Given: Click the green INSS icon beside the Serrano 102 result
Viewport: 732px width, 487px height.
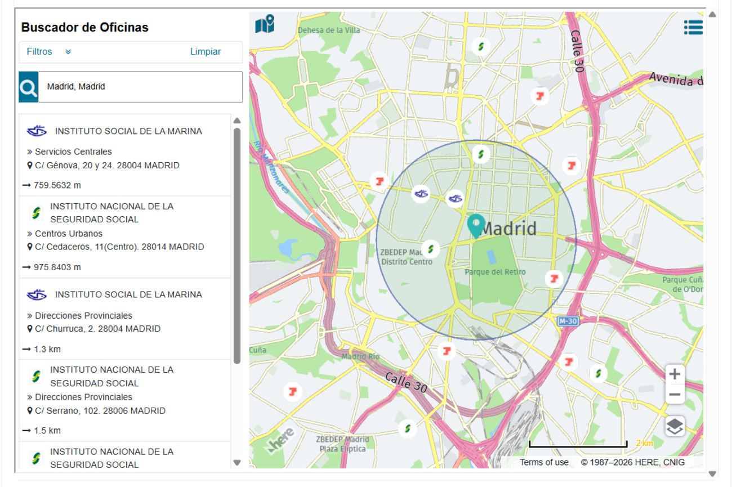Looking at the screenshot, I should pos(35,376).
